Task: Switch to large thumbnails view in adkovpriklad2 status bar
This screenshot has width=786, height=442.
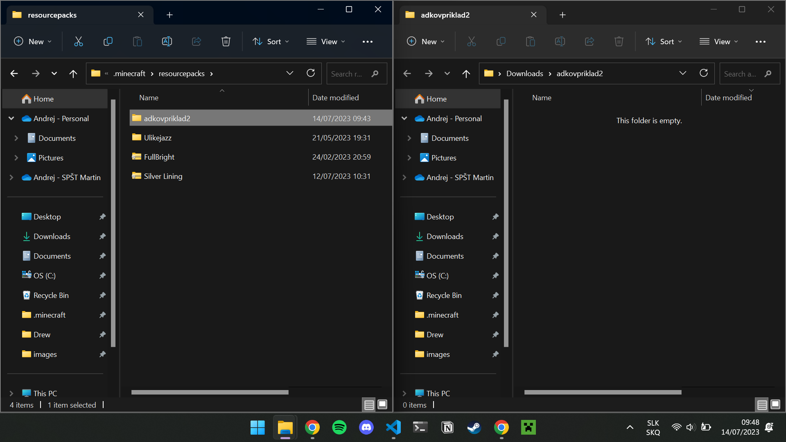Action: [x=775, y=405]
